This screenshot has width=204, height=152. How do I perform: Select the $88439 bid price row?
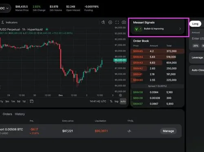pyautogui.click(x=157, y=92)
